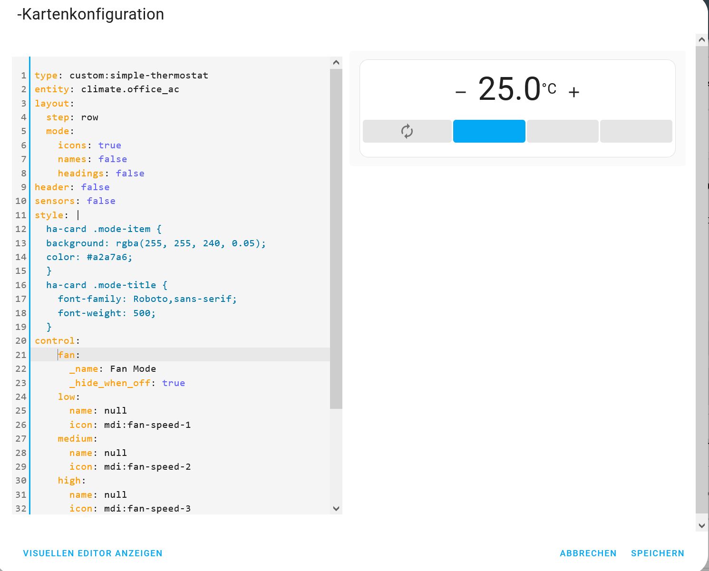Screen dimensions: 709x571
Task: Open the visual editor via VISUELLEN EDITOR ANZEIGEN
Action: pyautogui.click(x=93, y=553)
